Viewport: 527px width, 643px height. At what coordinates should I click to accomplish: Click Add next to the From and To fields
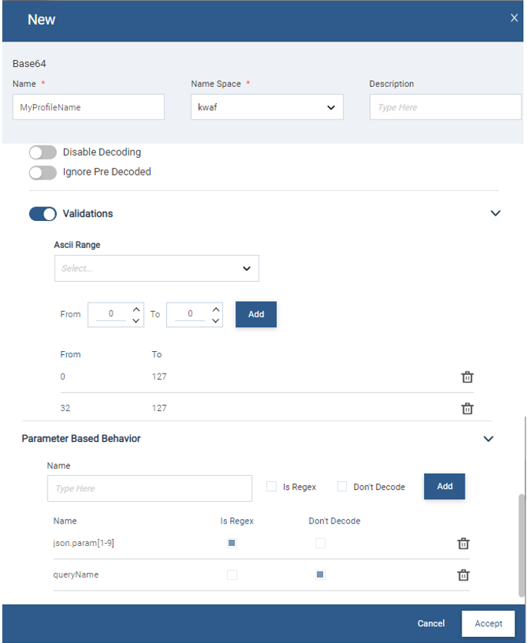tap(255, 314)
